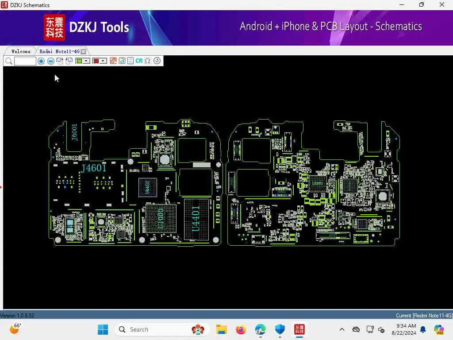Screen dimensions: 453x340
Task: Click the taskbar Search box
Action: [162, 329]
